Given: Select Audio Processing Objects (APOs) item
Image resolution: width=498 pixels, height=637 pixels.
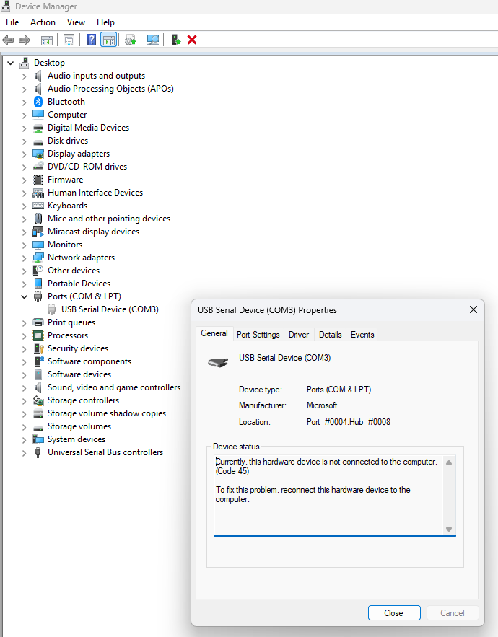Looking at the screenshot, I should point(110,89).
